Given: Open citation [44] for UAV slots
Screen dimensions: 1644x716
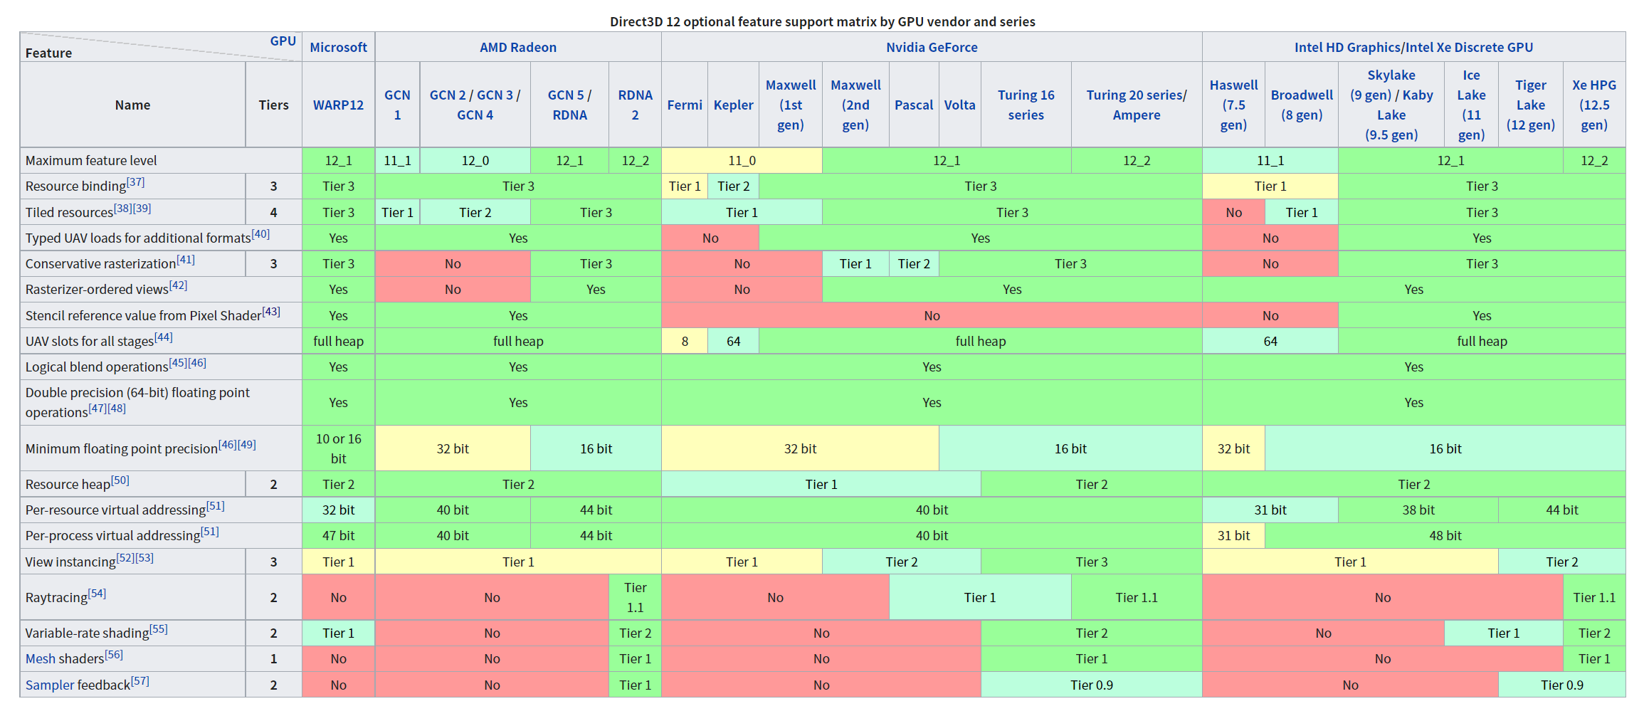Looking at the screenshot, I should (x=164, y=337).
